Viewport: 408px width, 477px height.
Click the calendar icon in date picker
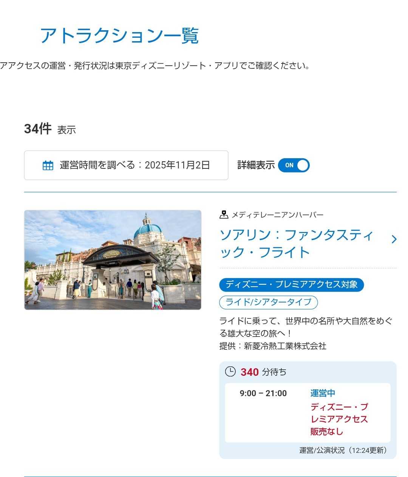click(x=48, y=165)
